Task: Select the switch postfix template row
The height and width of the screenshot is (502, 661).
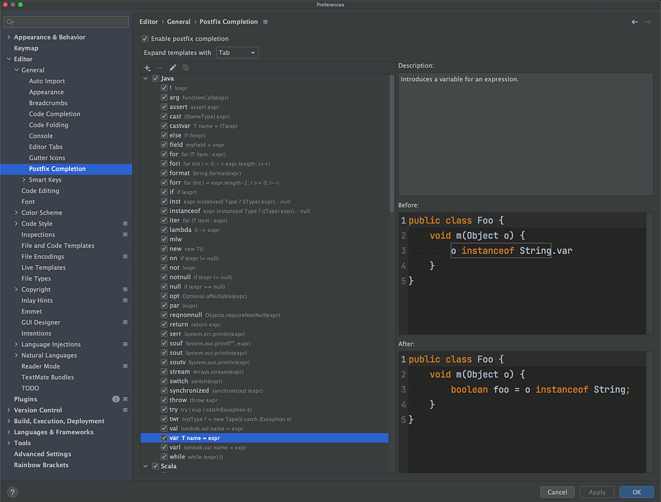Action: point(264,381)
